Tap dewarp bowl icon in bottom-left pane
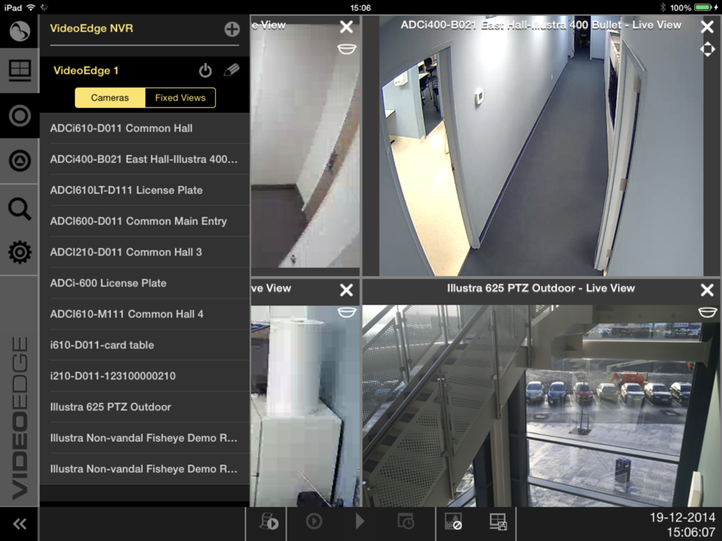 [x=347, y=312]
